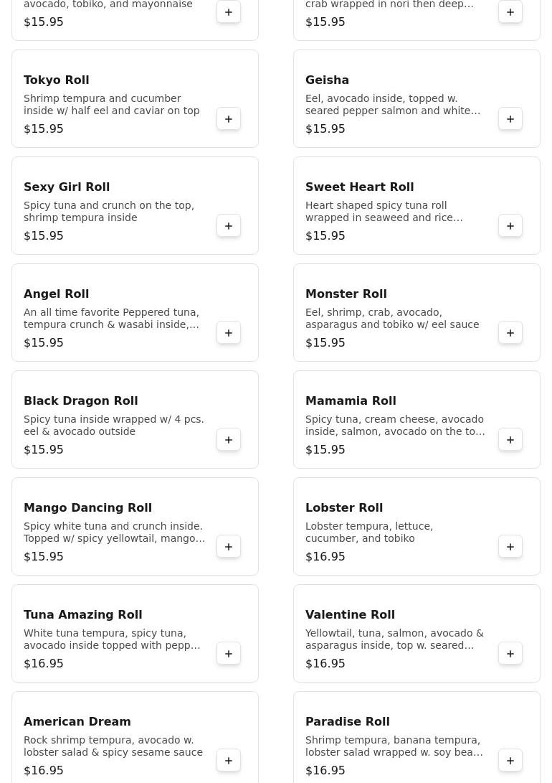The image size is (552, 783).
Task: Open the Lobster Roll item details
Action: click(x=344, y=507)
